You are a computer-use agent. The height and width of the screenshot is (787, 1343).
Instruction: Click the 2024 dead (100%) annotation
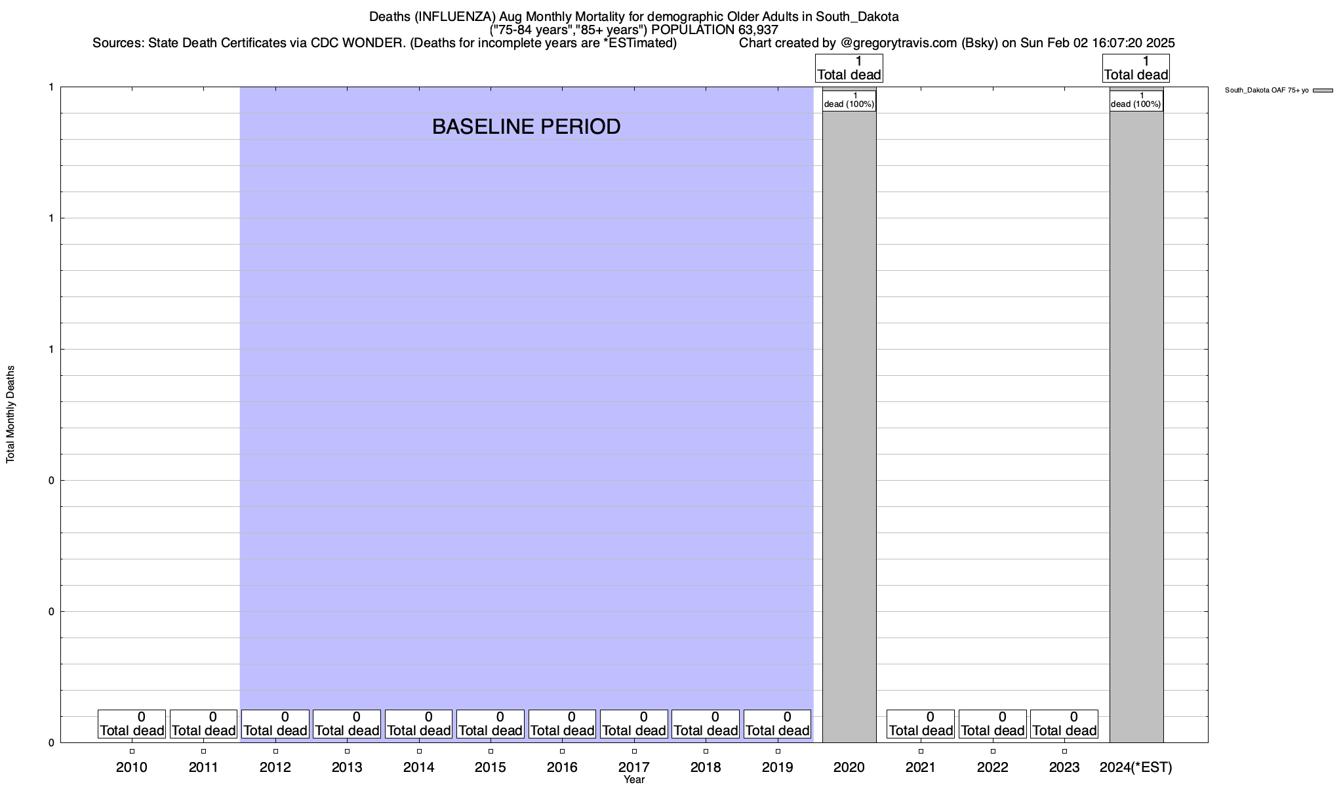[1136, 100]
